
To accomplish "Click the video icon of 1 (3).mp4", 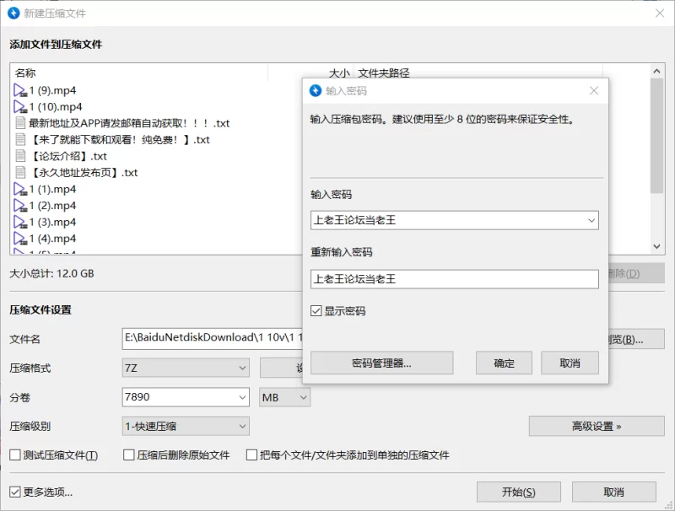I will (x=20, y=222).
